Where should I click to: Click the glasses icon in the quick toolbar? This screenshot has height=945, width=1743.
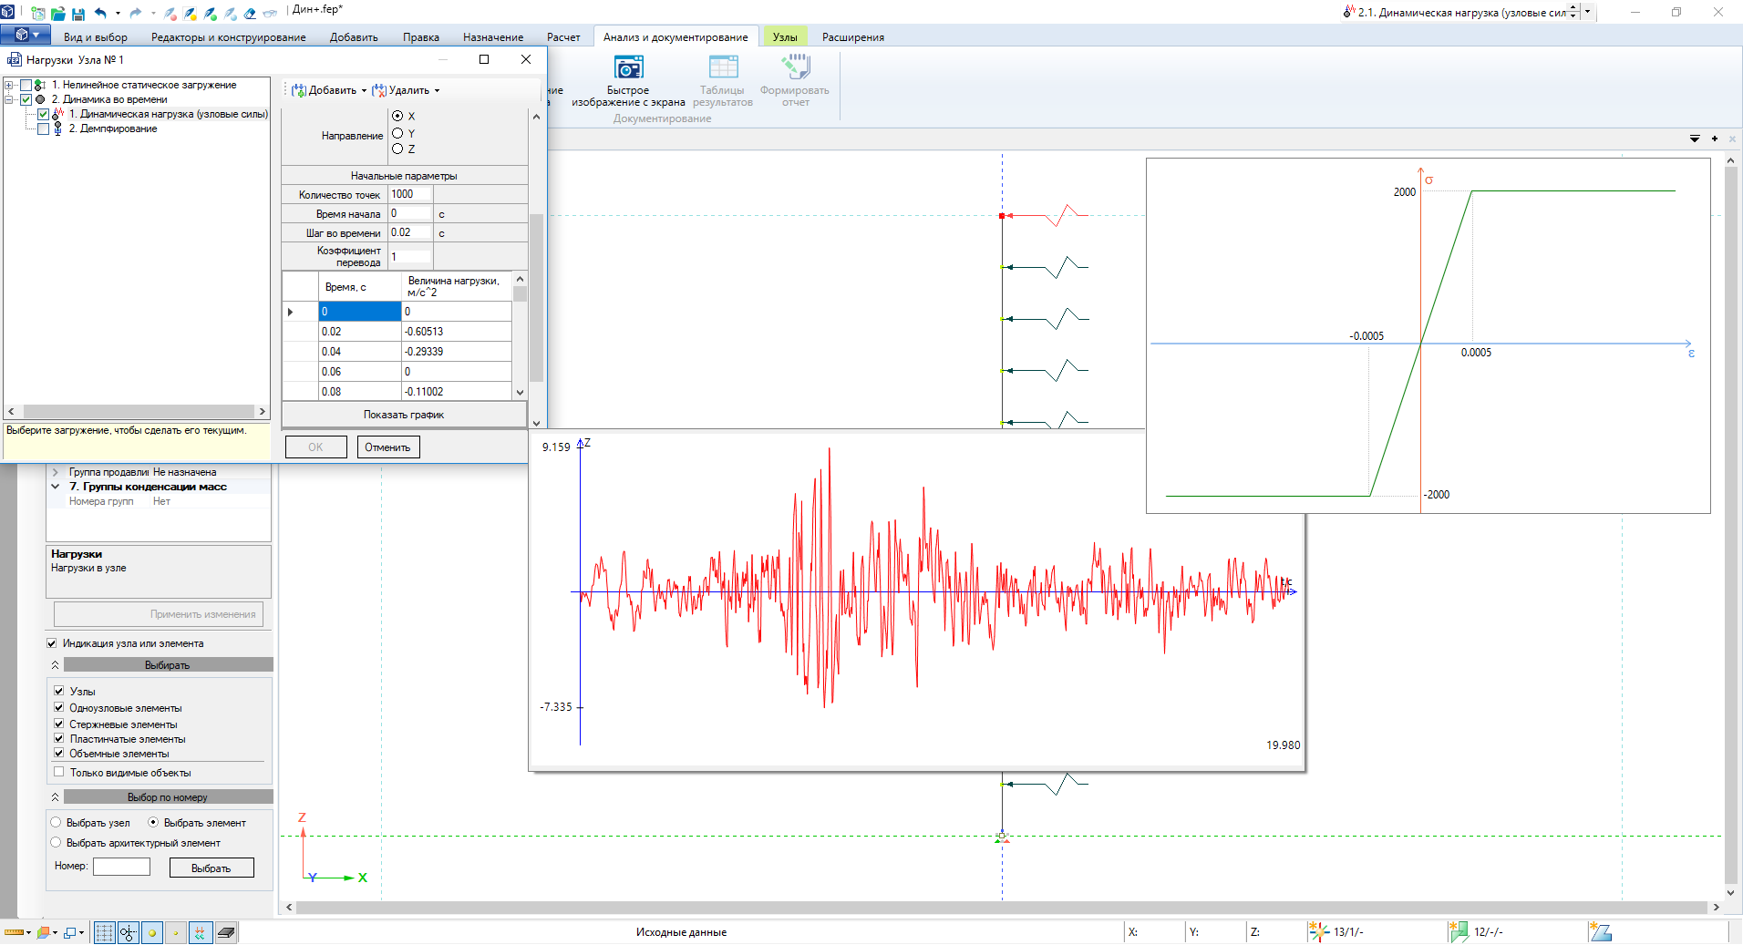[270, 14]
